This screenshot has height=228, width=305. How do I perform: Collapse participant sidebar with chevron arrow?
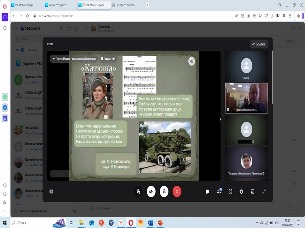pos(223,116)
